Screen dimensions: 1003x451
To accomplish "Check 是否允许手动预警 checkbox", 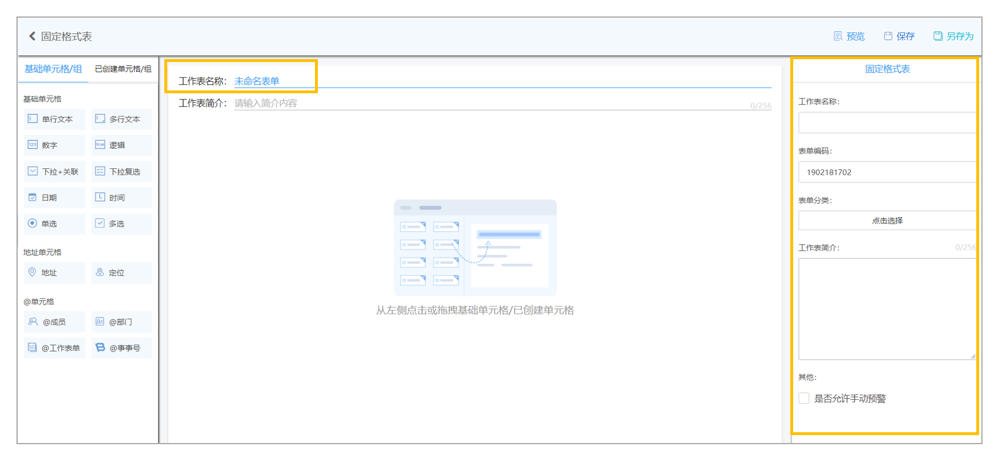I will (x=804, y=398).
